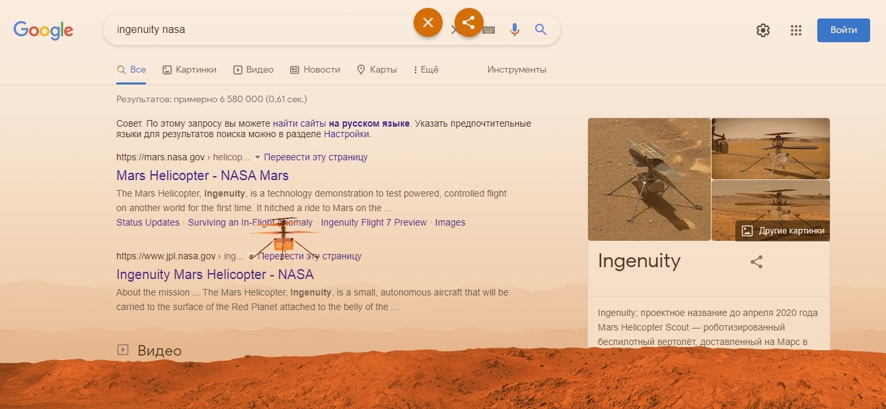
Task: Open 'Ingenuity Flight 7 Preview' sitelink
Action: coord(374,222)
